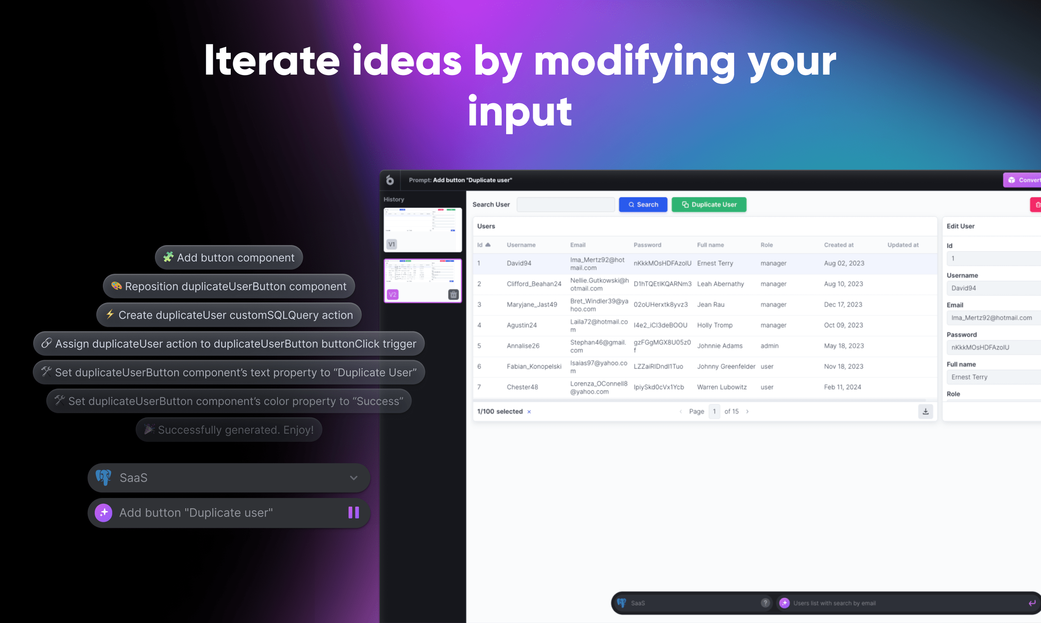Click the Search button

coord(642,204)
